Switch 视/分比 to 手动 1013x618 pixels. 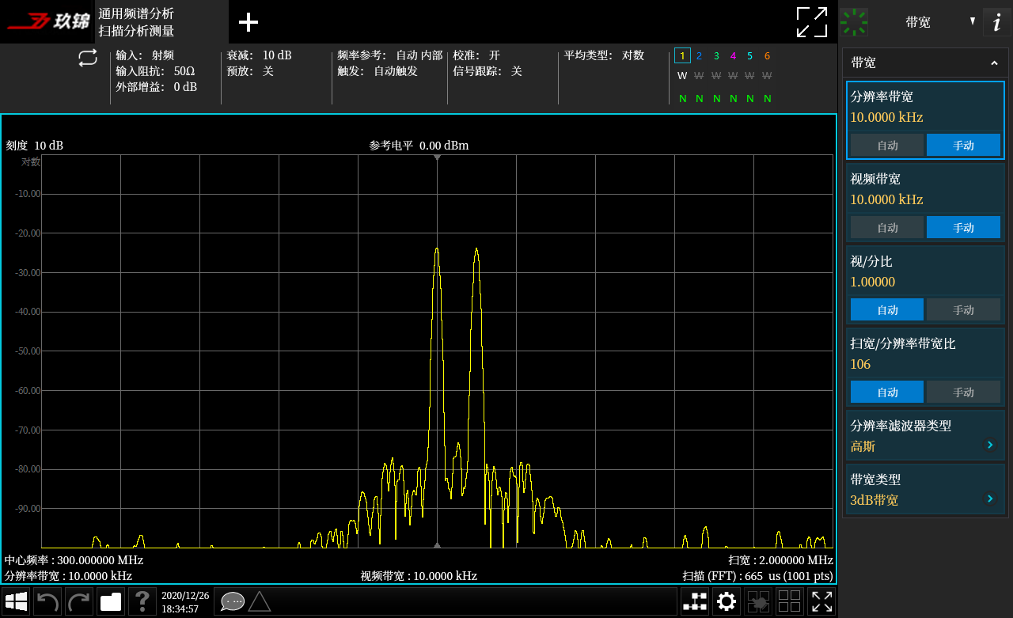[963, 310]
